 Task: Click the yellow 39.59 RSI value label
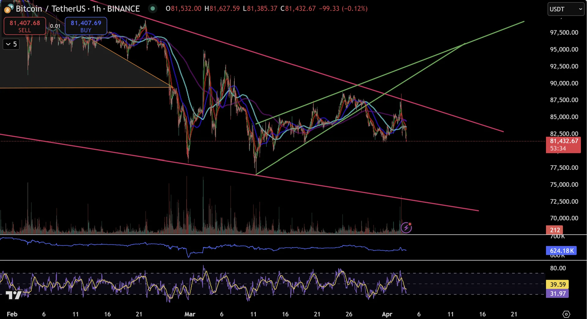558,284
